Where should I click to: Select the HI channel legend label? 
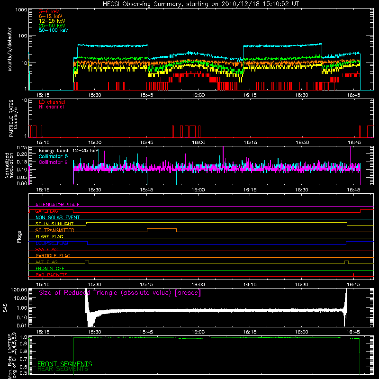pyautogui.click(x=51, y=107)
